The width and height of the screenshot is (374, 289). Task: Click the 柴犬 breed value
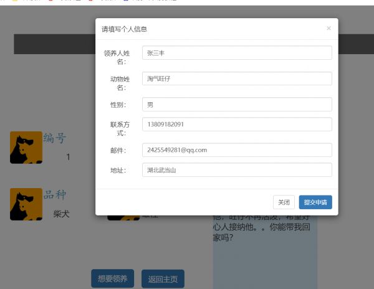(x=61, y=214)
